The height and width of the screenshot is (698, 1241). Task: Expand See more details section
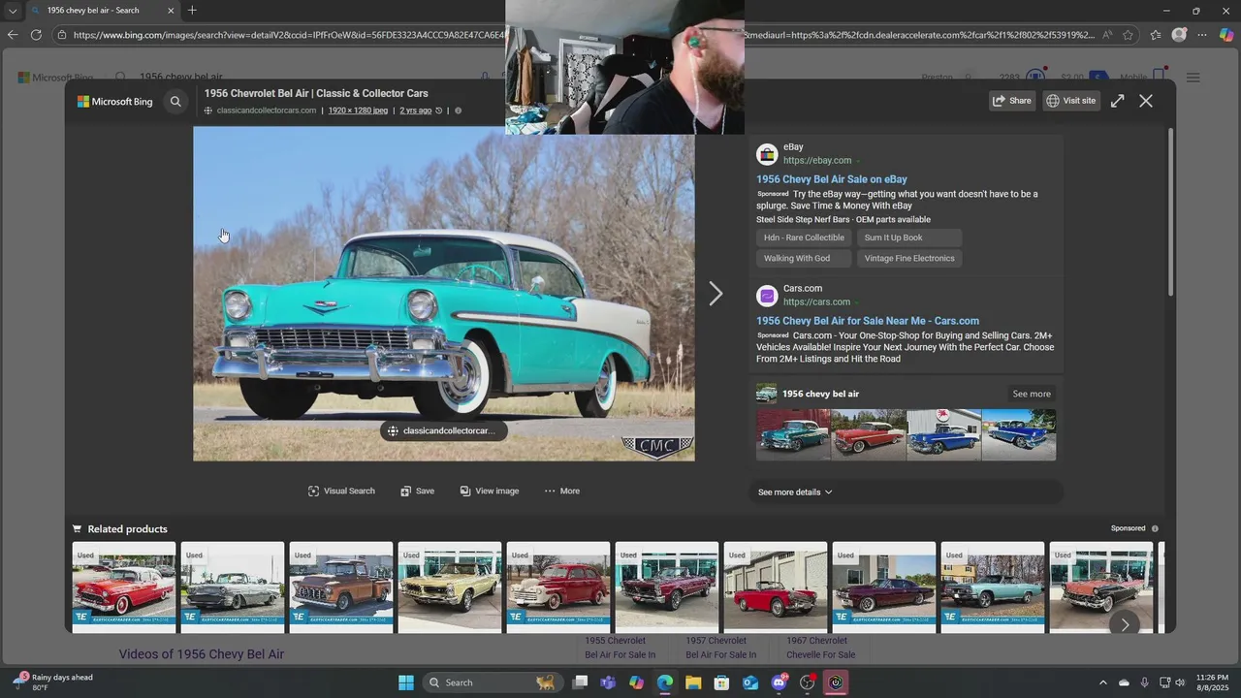(x=795, y=492)
